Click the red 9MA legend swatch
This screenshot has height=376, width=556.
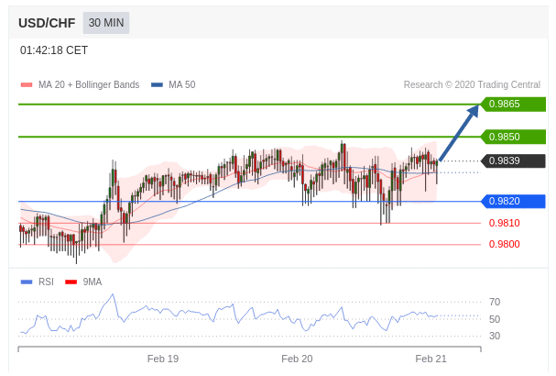(71, 282)
